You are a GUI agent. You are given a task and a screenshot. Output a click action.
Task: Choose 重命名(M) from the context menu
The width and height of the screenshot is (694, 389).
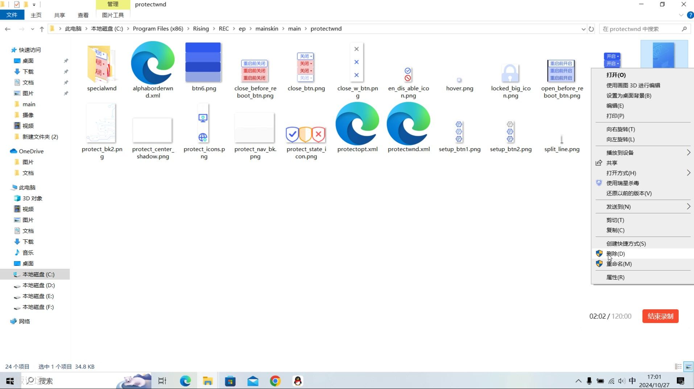click(642, 264)
